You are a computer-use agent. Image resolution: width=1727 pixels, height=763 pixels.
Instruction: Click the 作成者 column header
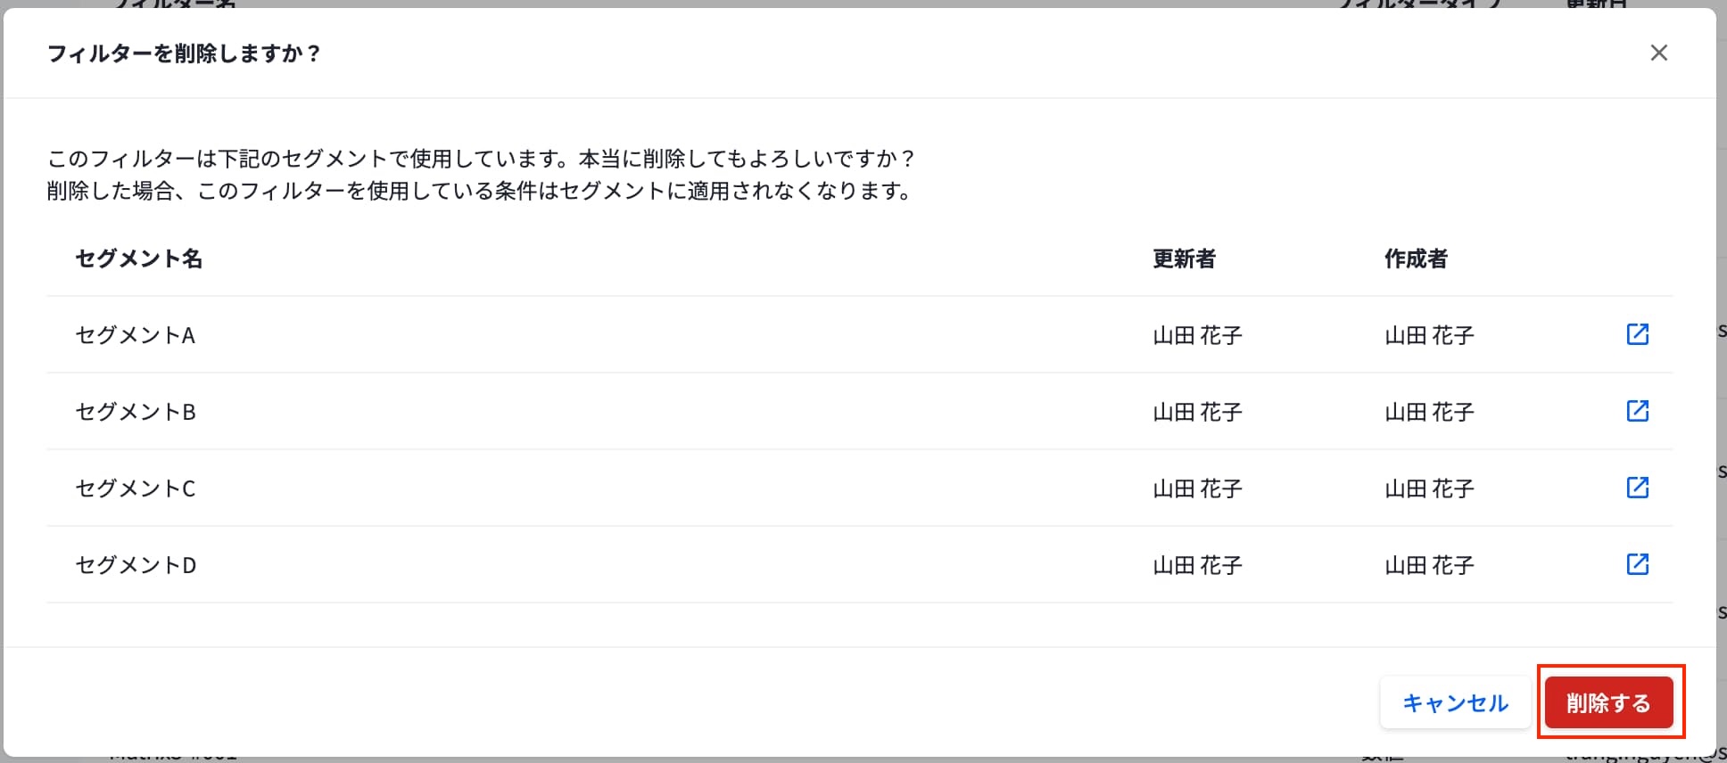coord(1416,259)
